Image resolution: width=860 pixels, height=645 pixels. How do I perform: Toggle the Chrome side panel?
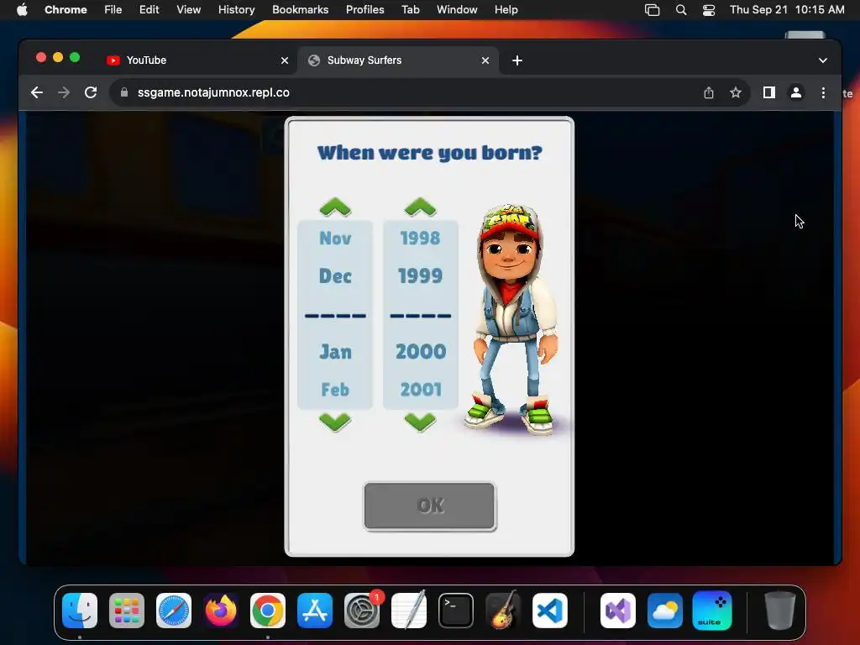(769, 92)
